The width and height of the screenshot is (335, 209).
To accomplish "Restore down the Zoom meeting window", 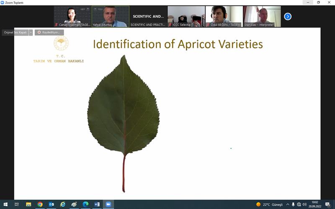I will point(318,3).
